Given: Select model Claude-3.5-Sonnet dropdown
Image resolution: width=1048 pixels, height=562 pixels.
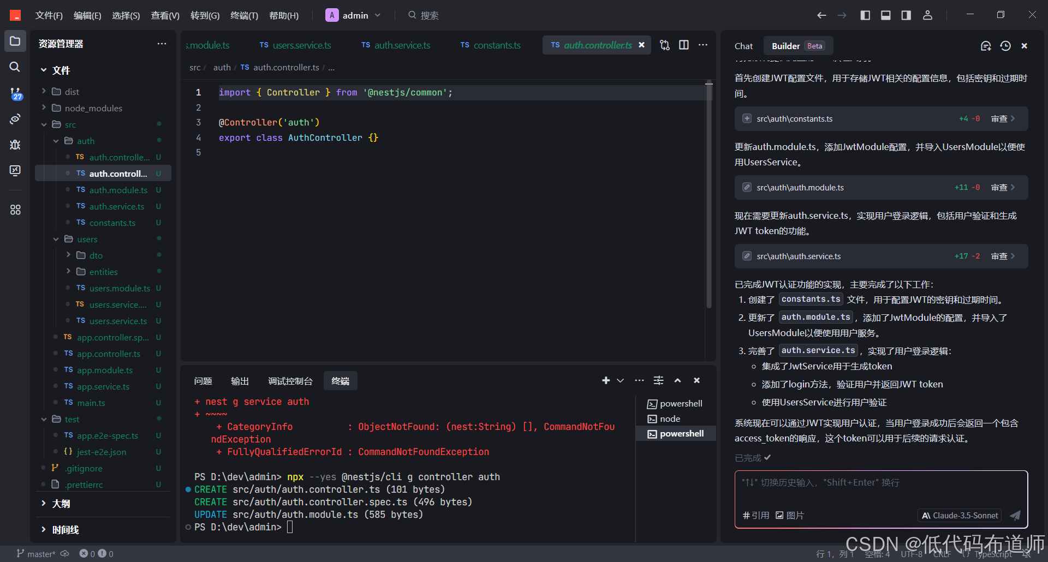Looking at the screenshot, I should click(x=960, y=515).
